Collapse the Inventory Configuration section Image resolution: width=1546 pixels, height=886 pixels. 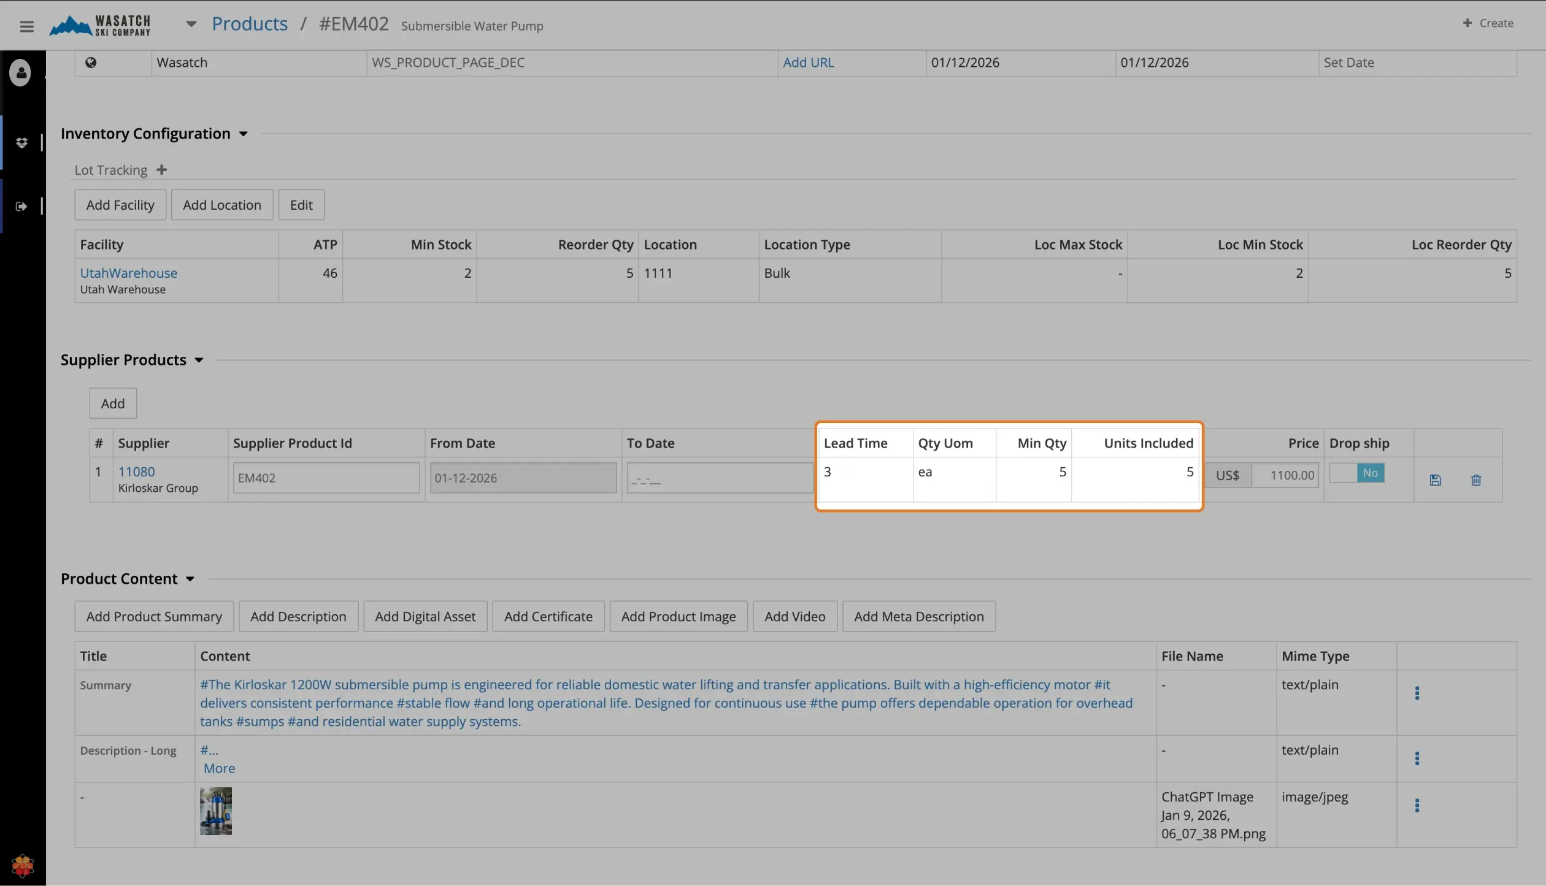click(x=244, y=134)
